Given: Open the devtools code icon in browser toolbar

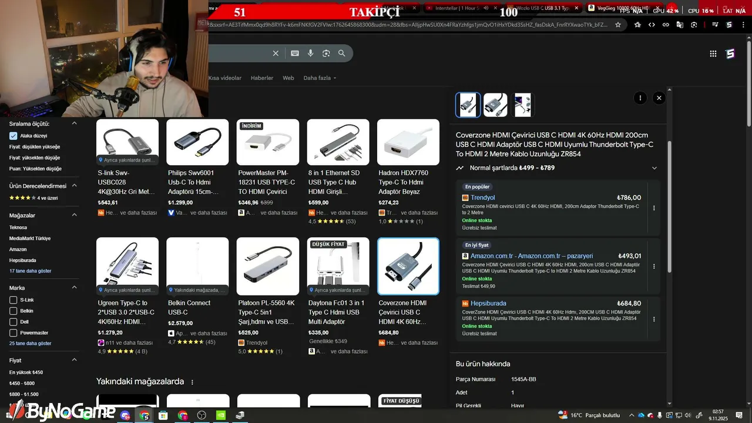Looking at the screenshot, I should pos(652,25).
